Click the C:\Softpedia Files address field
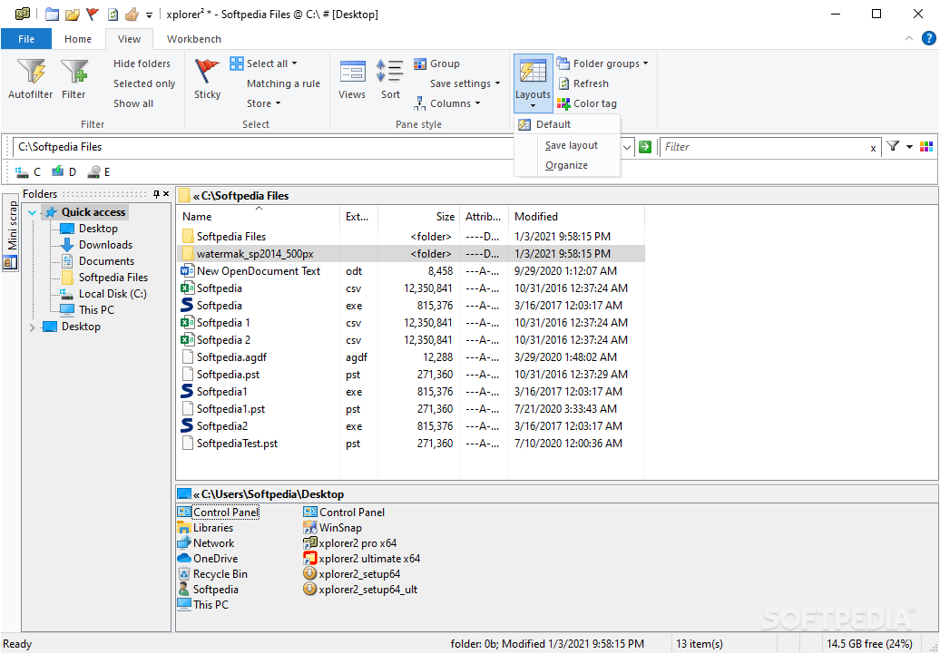This screenshot has width=940, height=654. [x=316, y=147]
